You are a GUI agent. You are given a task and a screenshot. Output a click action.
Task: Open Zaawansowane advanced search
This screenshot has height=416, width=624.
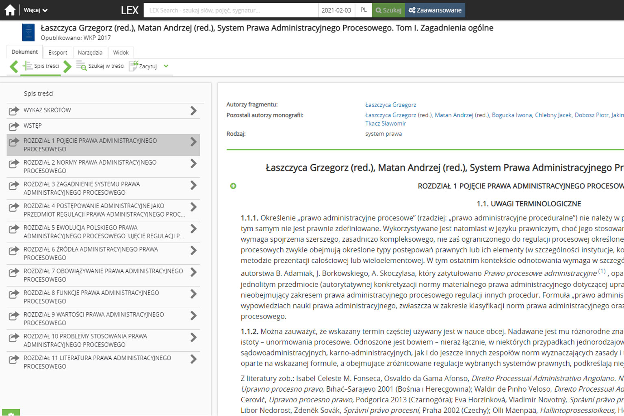click(435, 10)
